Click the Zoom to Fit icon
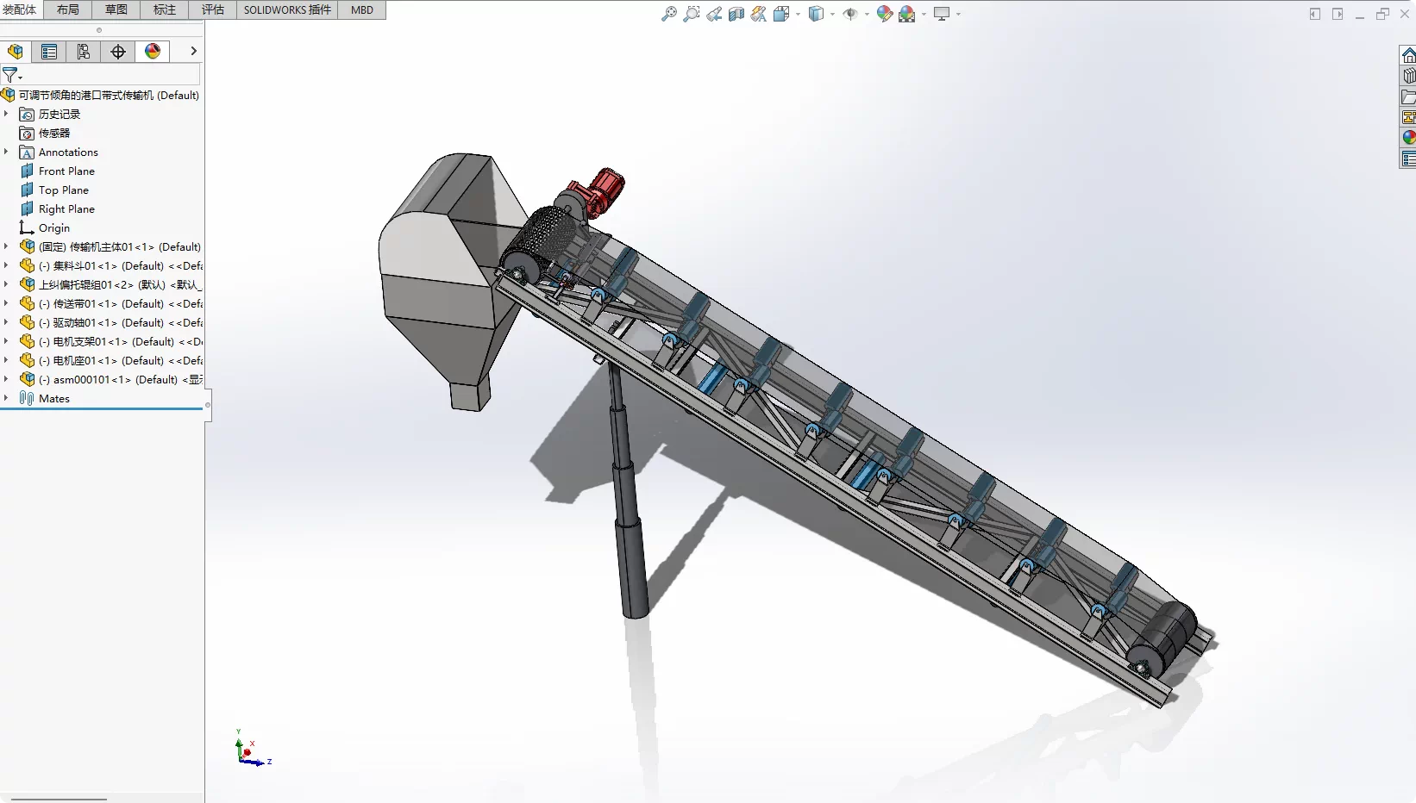This screenshot has height=803, width=1416. (x=669, y=14)
